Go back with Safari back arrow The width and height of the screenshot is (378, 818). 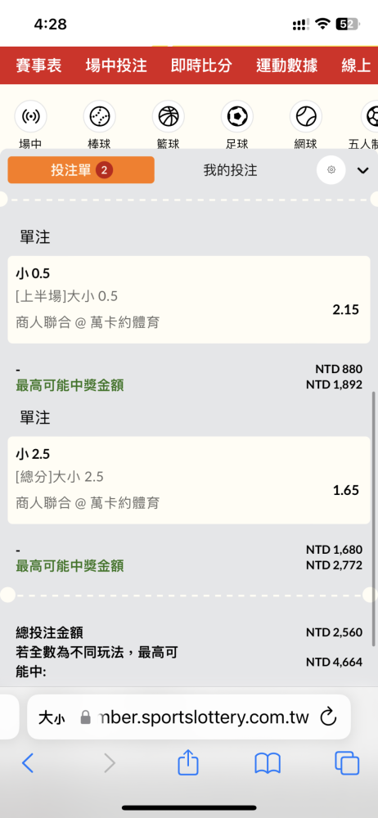tap(28, 764)
